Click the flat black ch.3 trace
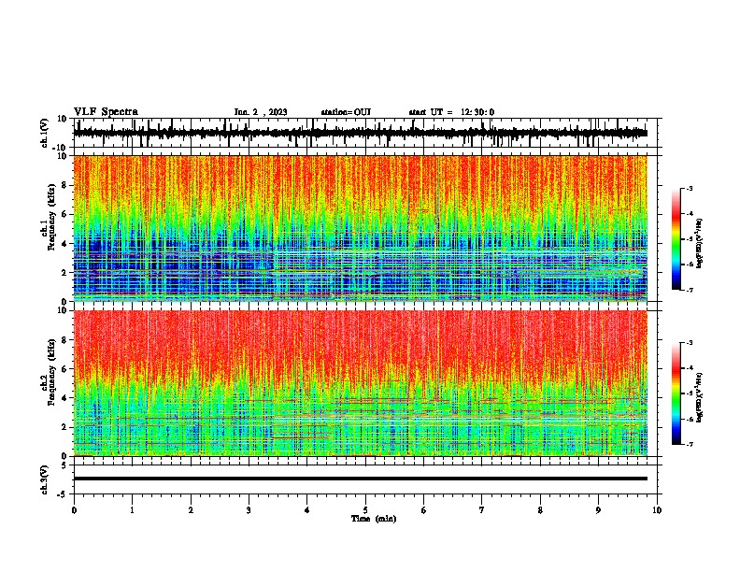The image size is (740, 572). (361, 479)
